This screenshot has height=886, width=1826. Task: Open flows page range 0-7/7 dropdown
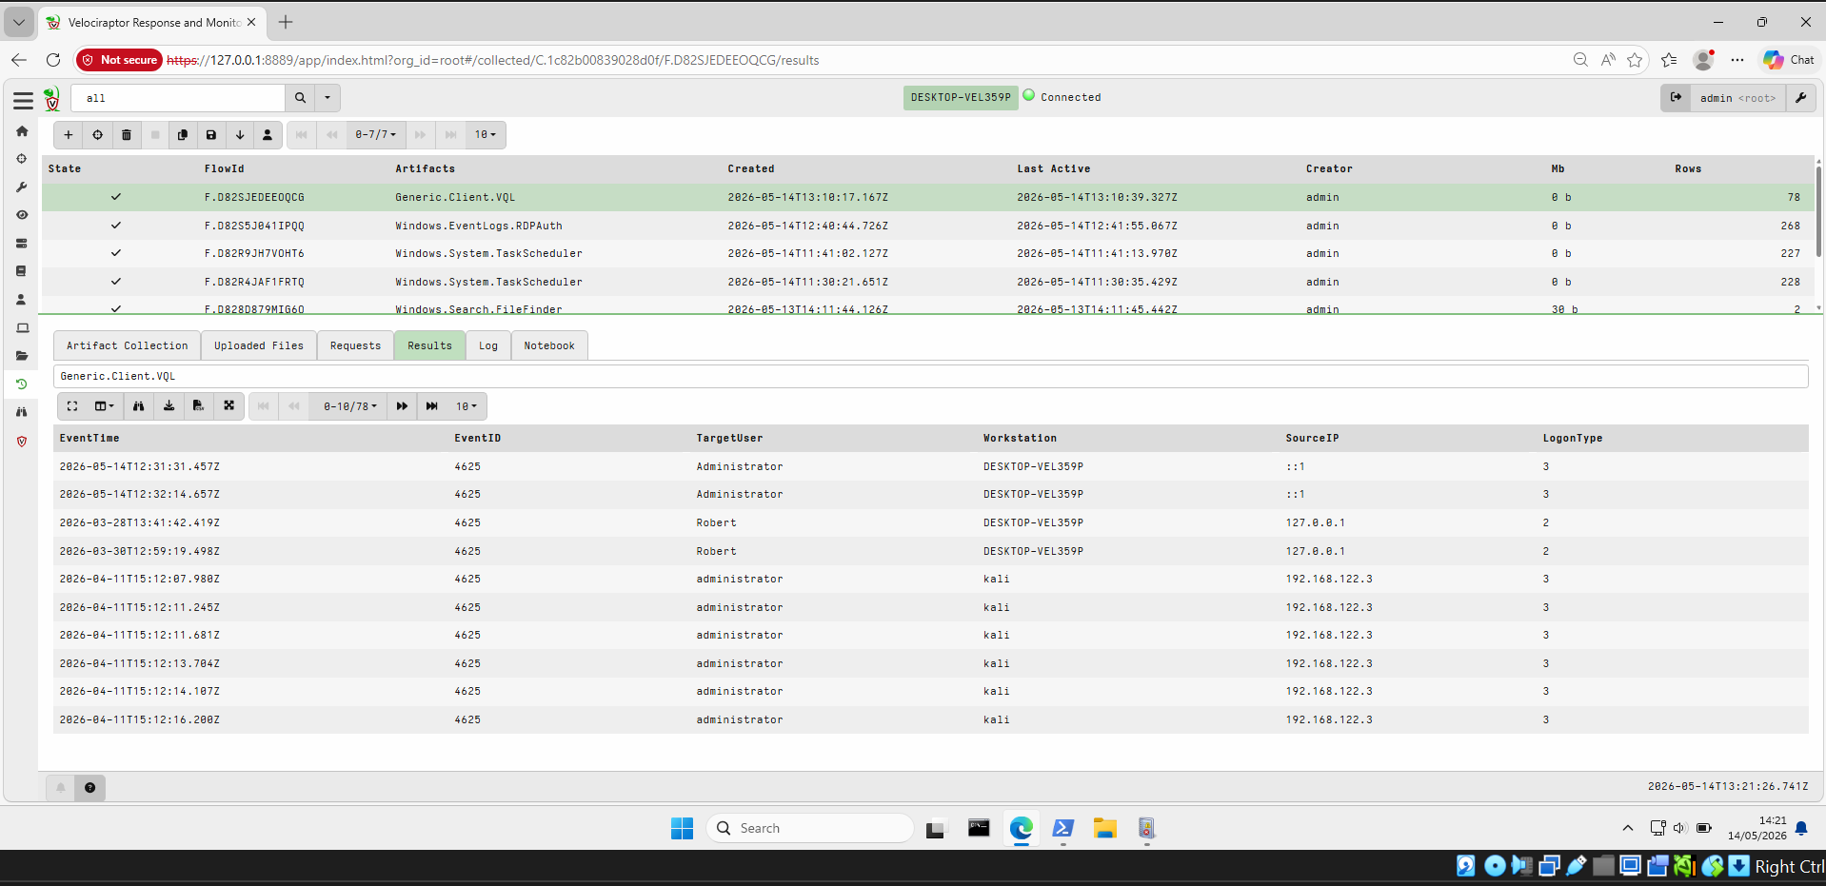376,135
